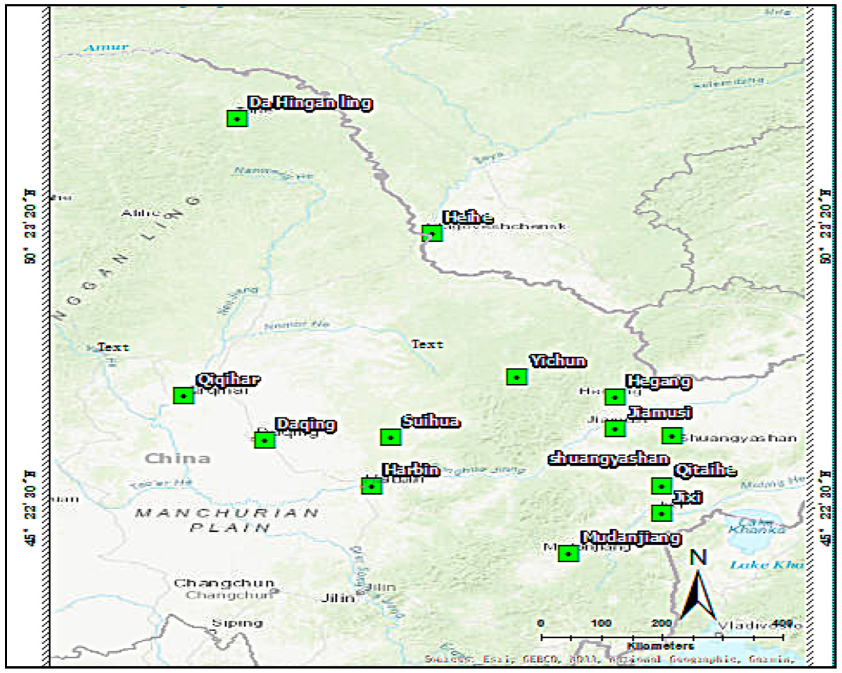
Task: Select the Jiamusi green marker
Action: 615,429
